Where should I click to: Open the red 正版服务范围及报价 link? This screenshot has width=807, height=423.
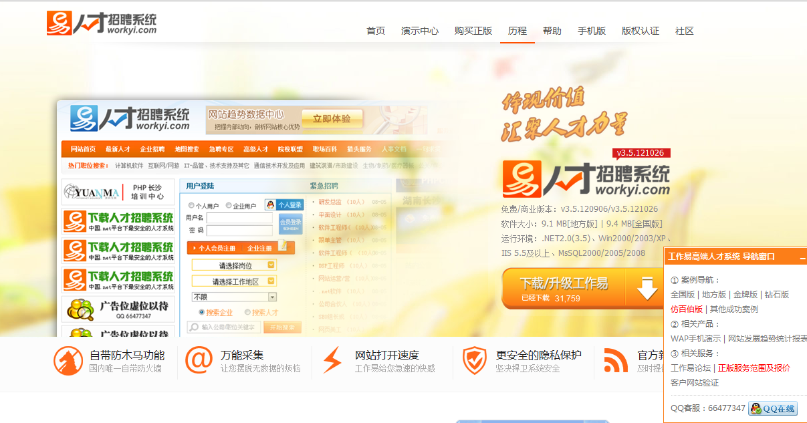point(754,368)
